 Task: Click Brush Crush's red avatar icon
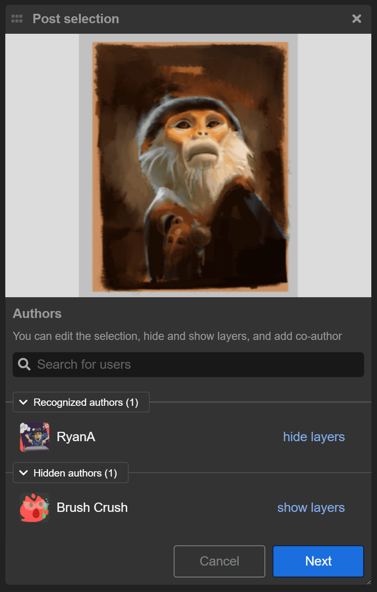click(x=35, y=507)
